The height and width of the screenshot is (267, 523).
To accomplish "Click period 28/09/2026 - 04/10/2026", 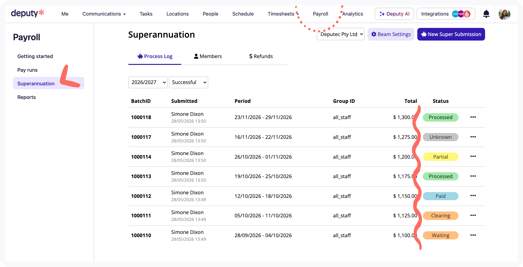I will (x=263, y=236).
